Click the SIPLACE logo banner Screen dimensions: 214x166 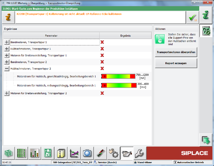coord(179,153)
